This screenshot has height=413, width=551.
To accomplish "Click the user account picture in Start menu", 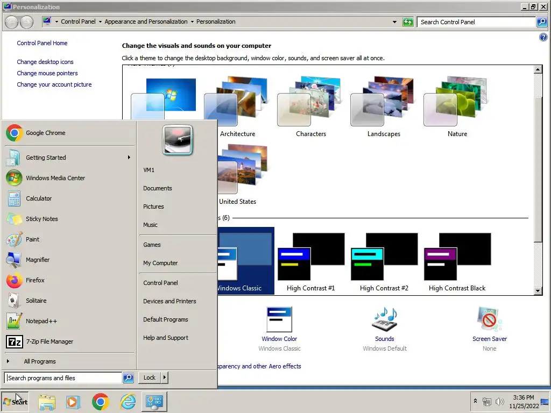I will [x=178, y=140].
